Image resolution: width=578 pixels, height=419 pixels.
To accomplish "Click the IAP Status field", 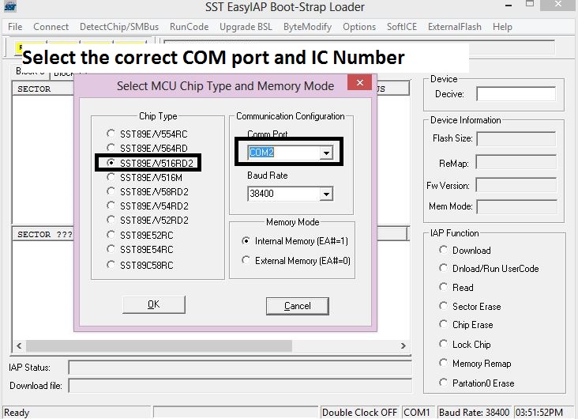I will (240, 368).
